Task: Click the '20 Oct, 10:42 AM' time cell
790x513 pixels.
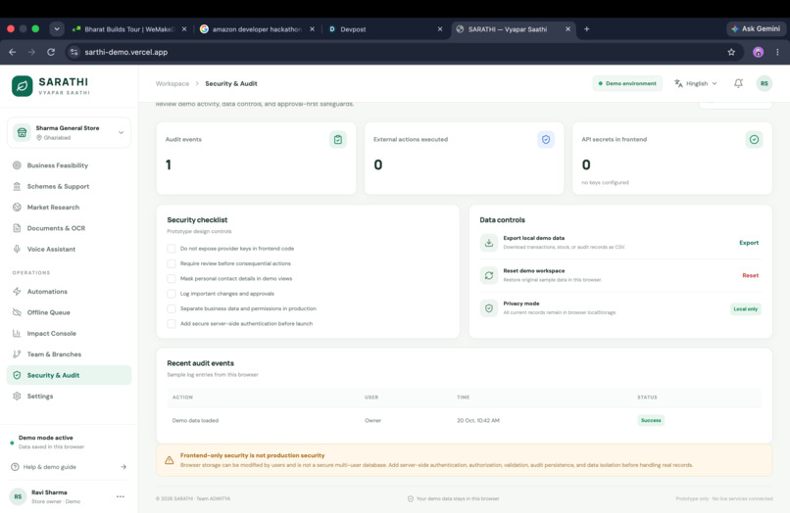Action: pyautogui.click(x=478, y=420)
